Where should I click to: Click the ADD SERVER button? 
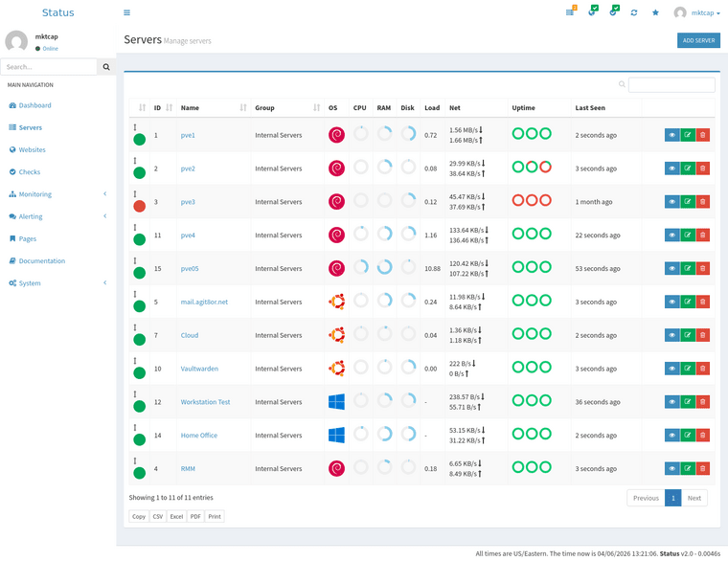point(698,40)
